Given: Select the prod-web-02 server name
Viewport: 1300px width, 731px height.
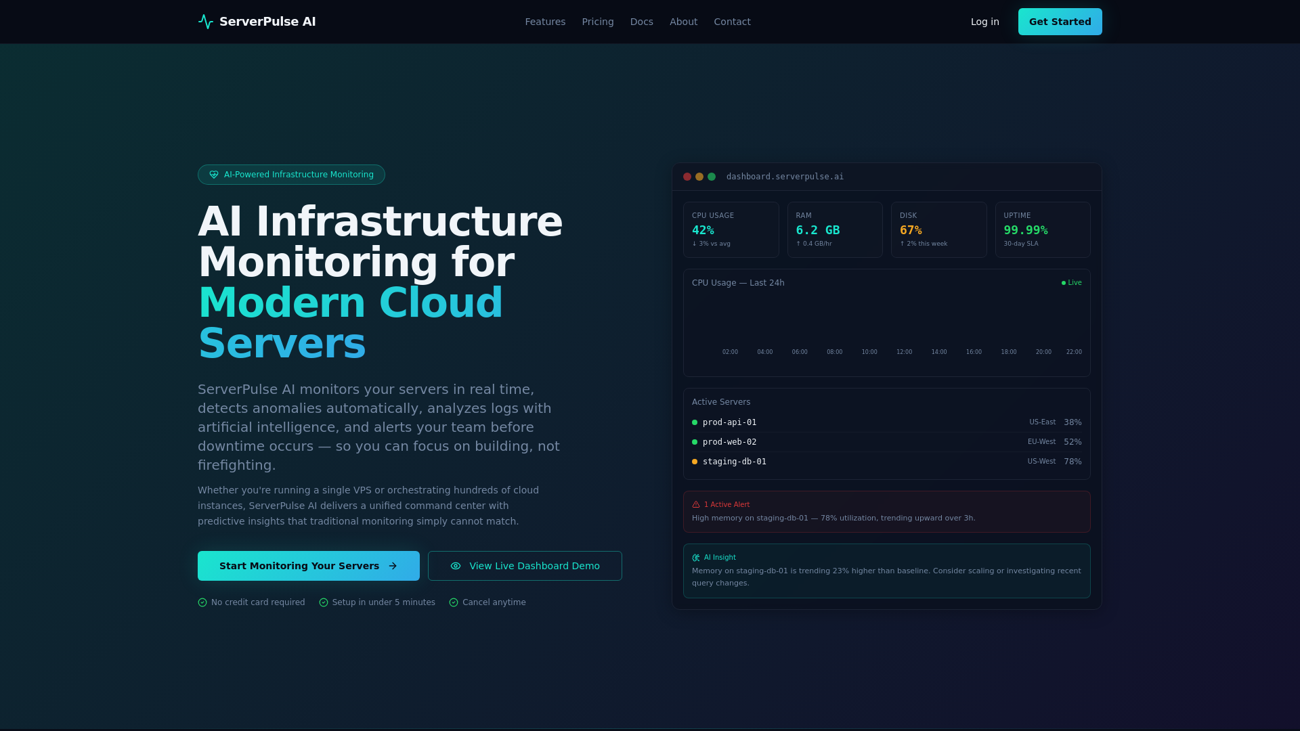Looking at the screenshot, I should point(730,442).
